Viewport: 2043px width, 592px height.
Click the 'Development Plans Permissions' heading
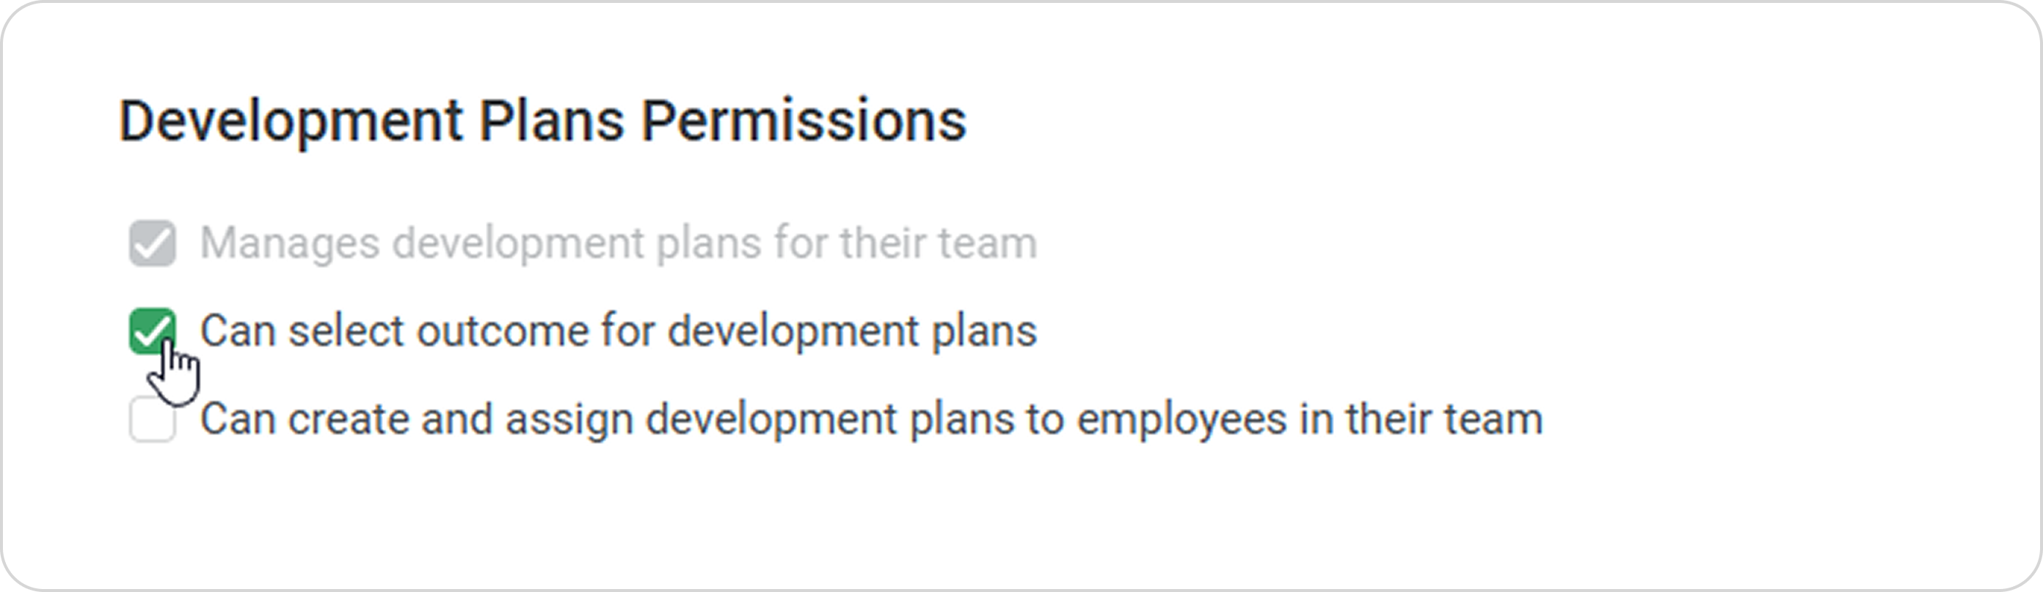pyautogui.click(x=542, y=122)
